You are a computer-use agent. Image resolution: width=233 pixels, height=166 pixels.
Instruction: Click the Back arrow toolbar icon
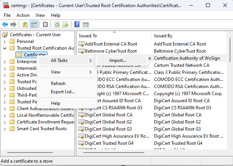point(5,25)
